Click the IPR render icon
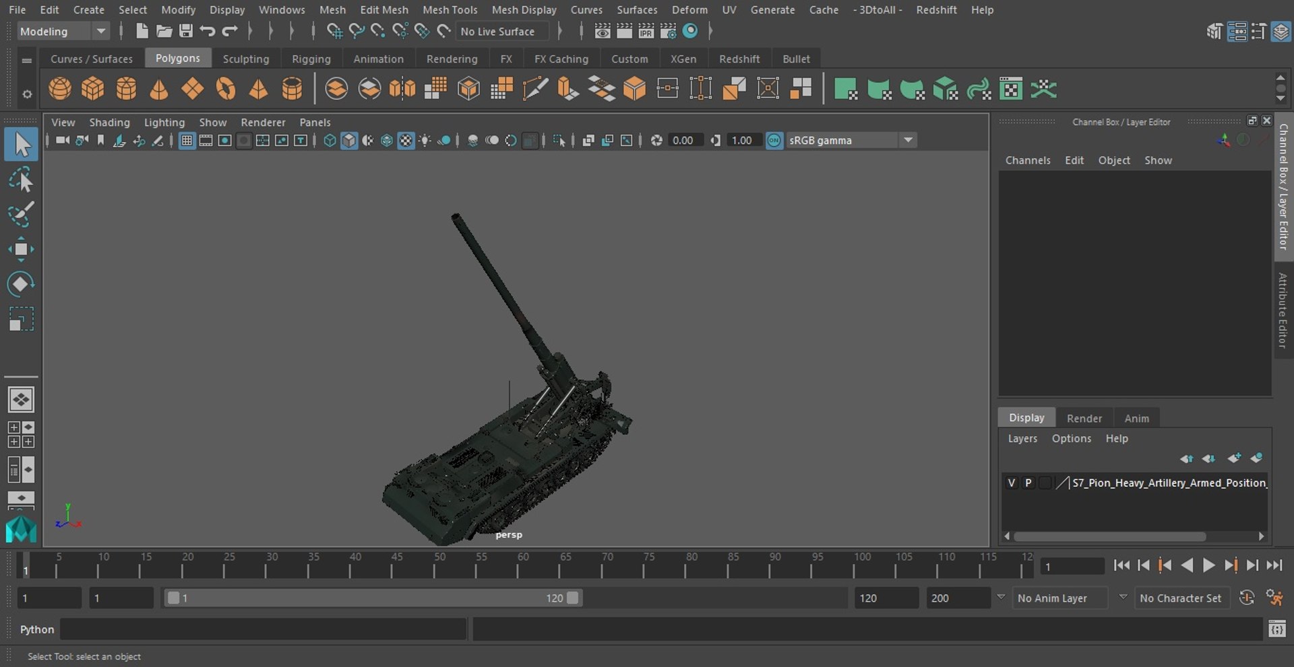Viewport: 1294px width, 667px height. 646,31
